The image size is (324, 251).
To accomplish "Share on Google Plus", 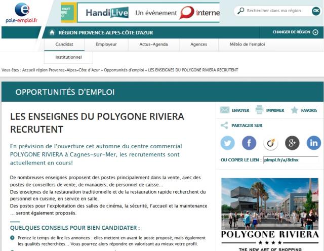I will tap(292, 143).
